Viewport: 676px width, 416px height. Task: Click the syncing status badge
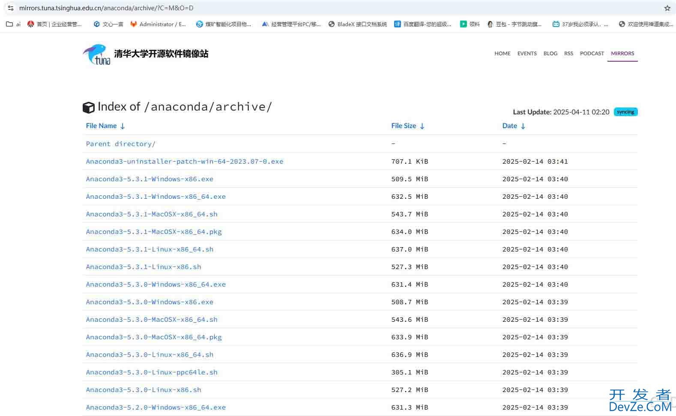pyautogui.click(x=625, y=112)
